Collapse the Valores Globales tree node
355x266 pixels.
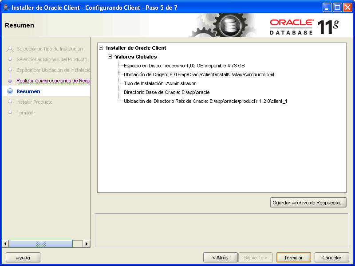pyautogui.click(x=110, y=57)
